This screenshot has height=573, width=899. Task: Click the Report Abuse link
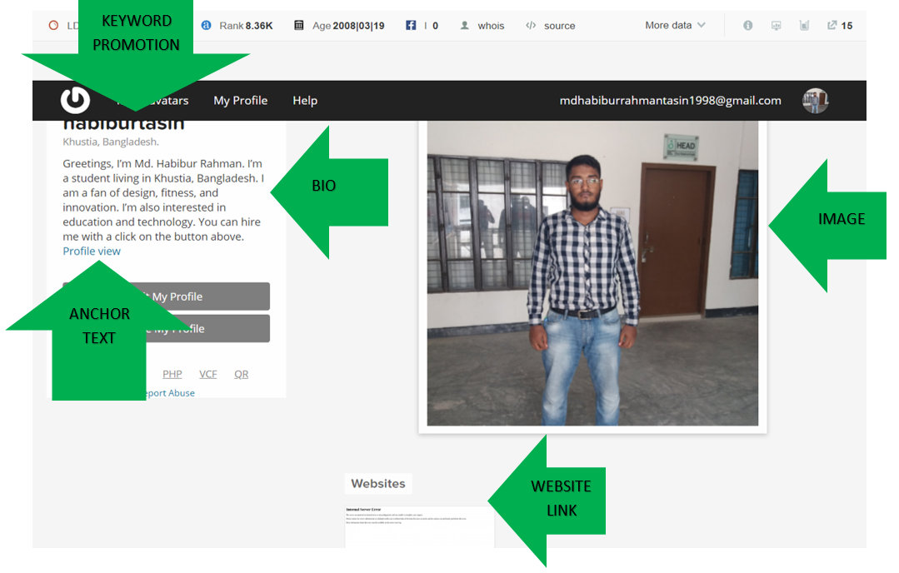[170, 393]
